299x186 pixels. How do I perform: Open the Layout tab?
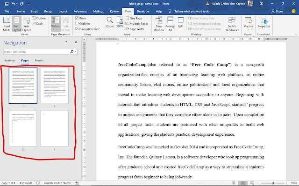[x=63, y=11]
